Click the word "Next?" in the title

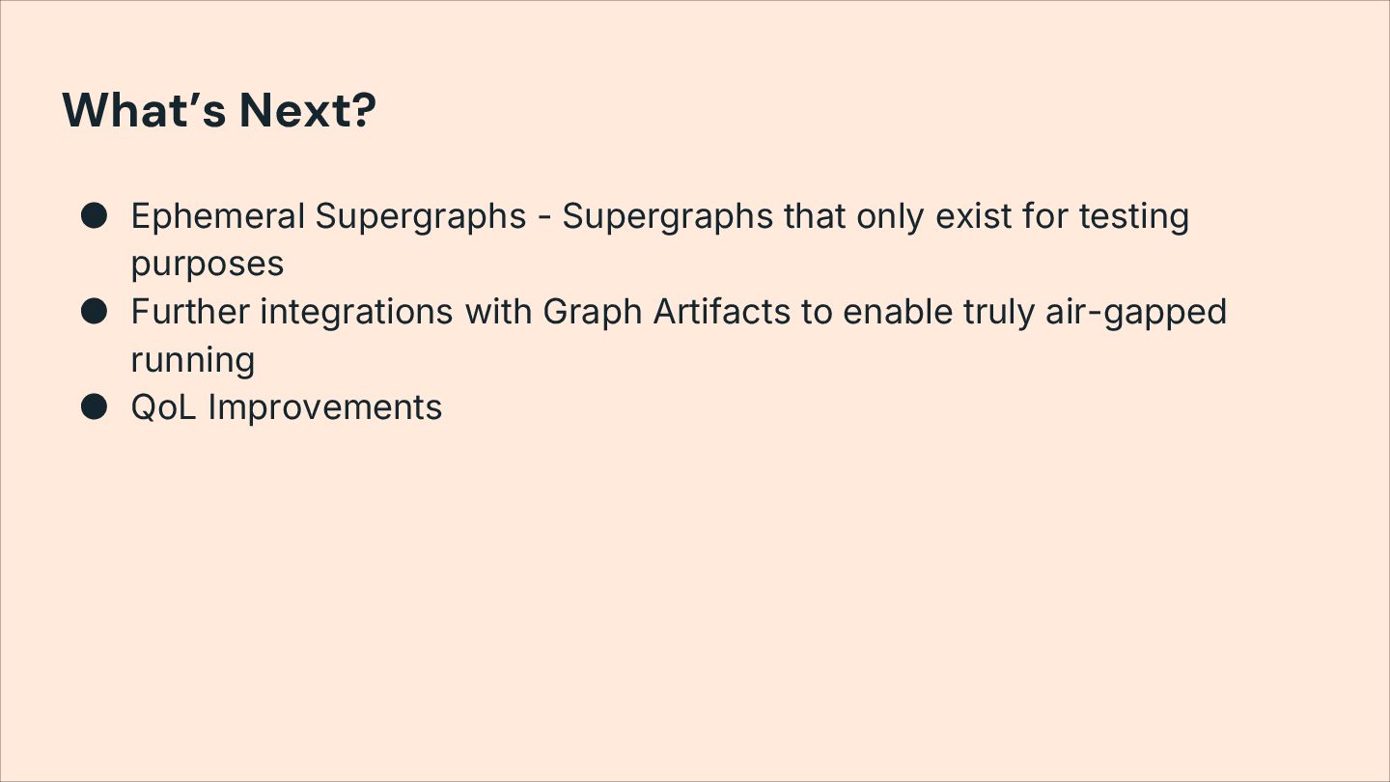click(308, 110)
